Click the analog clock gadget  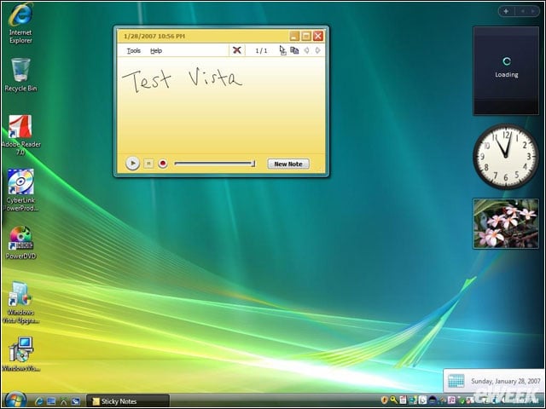[x=506, y=157]
